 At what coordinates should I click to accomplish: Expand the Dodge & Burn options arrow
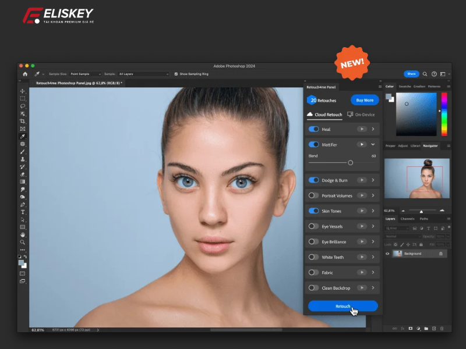(373, 180)
